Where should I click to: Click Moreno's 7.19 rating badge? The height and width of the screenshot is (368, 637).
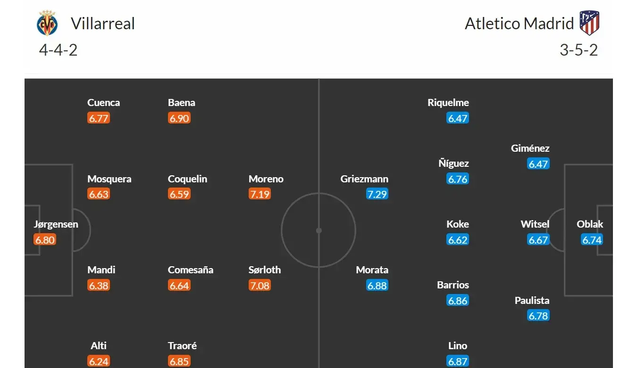point(260,194)
